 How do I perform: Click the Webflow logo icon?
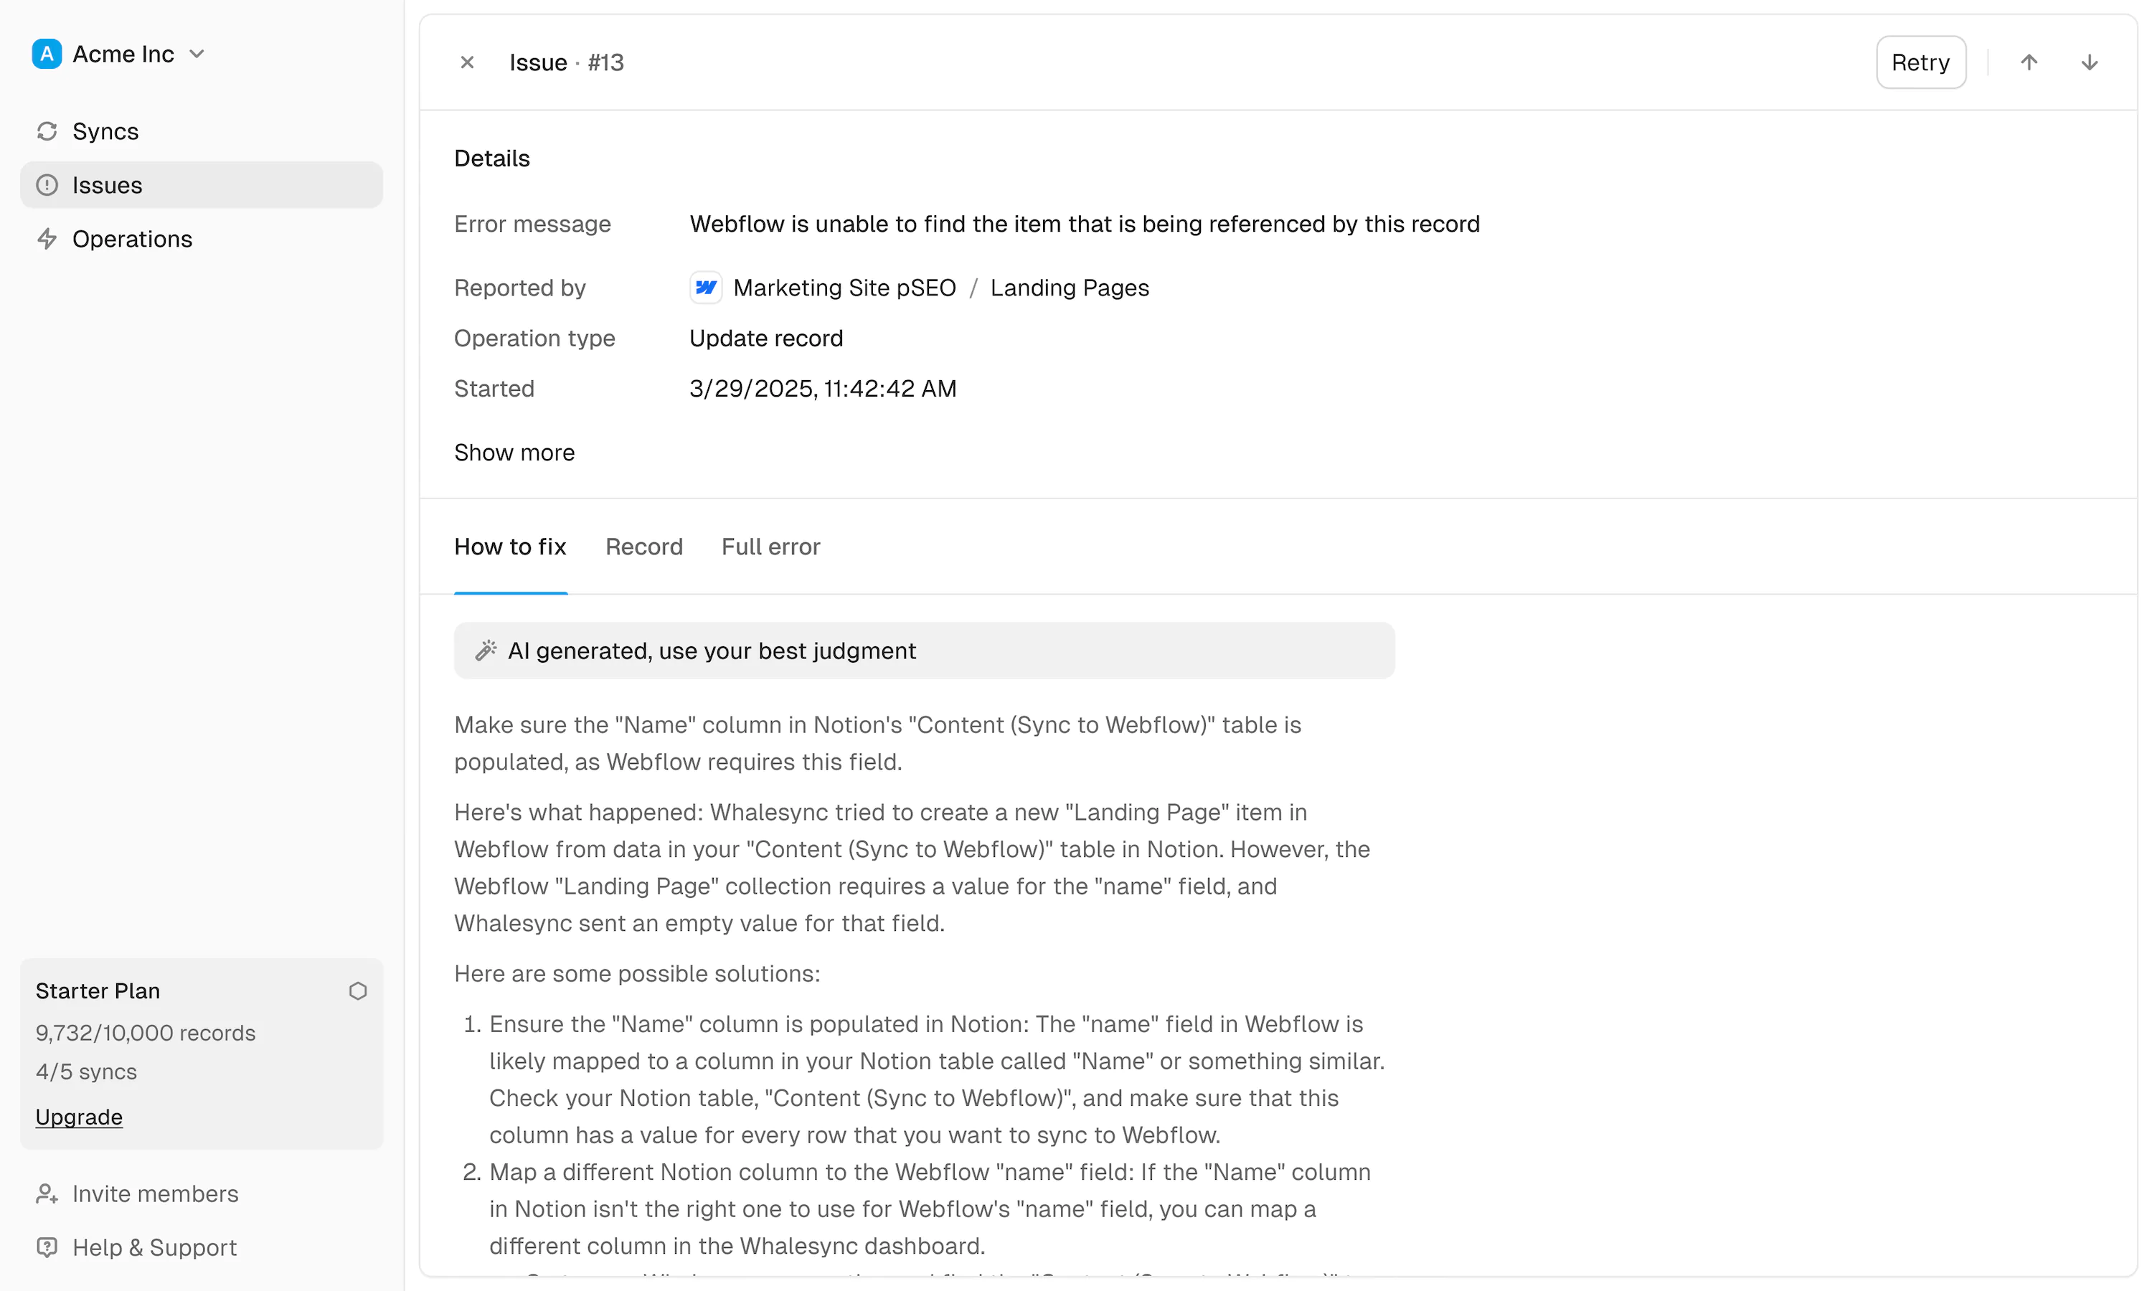[x=705, y=288]
